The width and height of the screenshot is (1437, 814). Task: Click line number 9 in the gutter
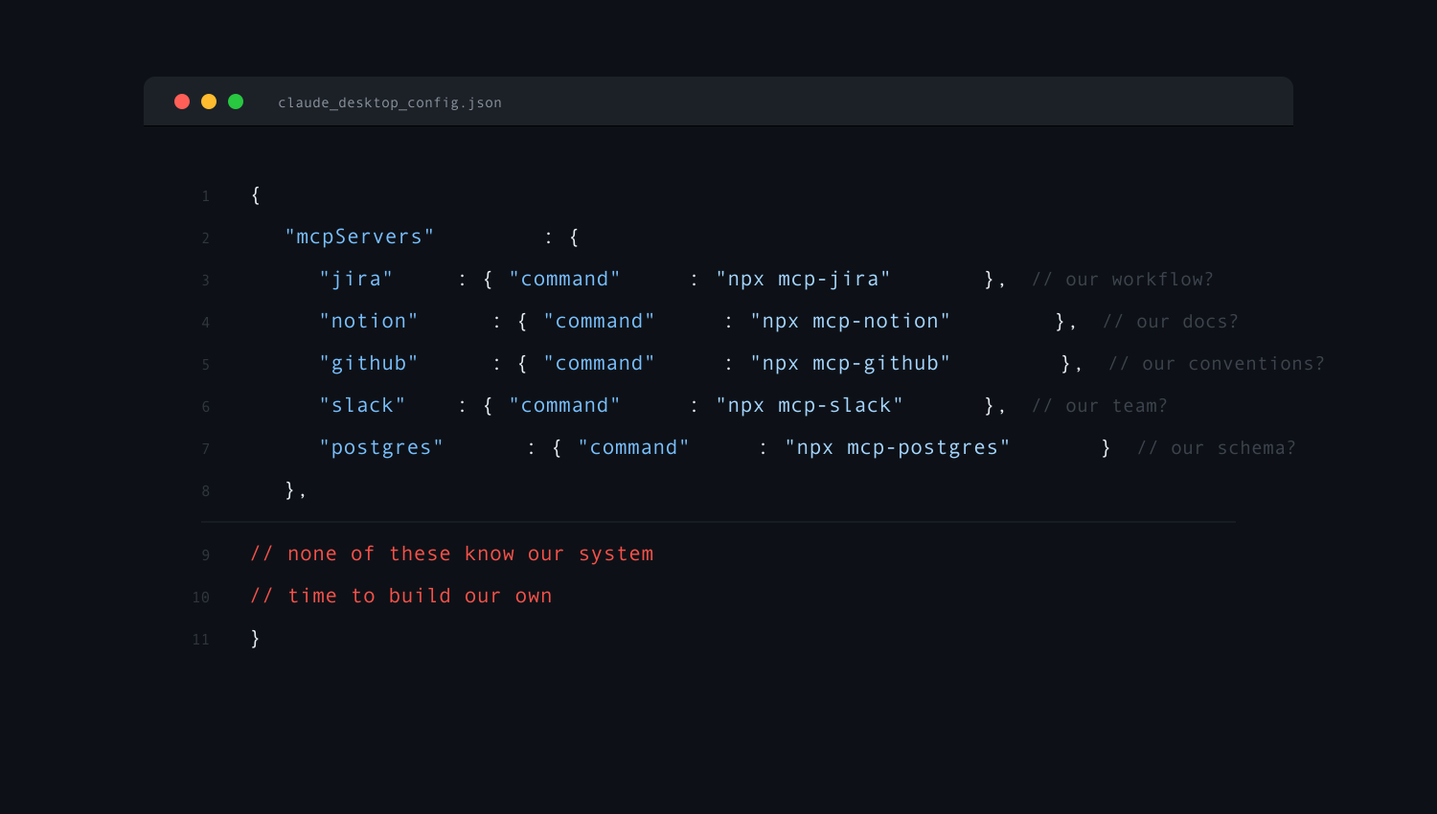(205, 555)
